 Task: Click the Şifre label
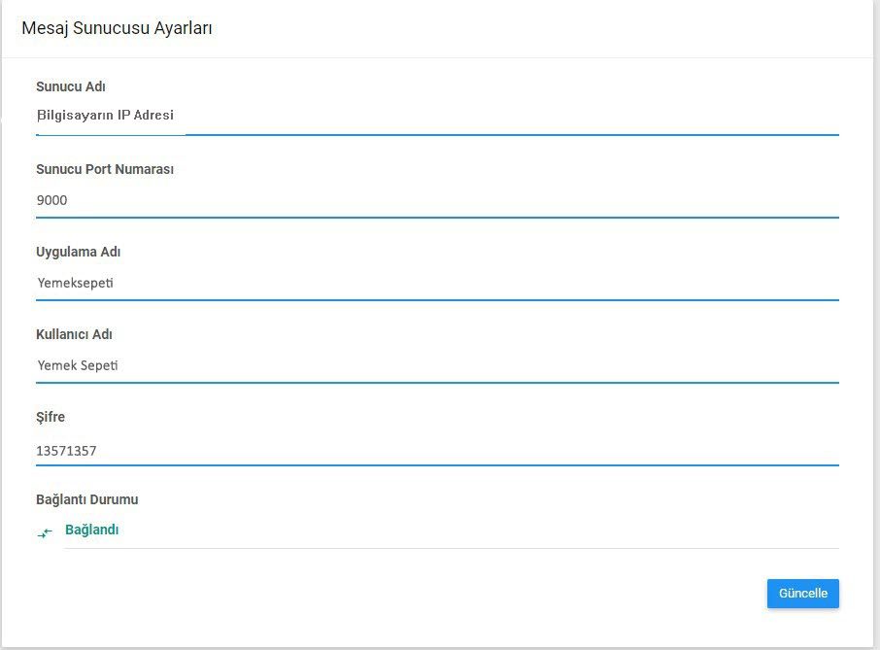pos(51,417)
